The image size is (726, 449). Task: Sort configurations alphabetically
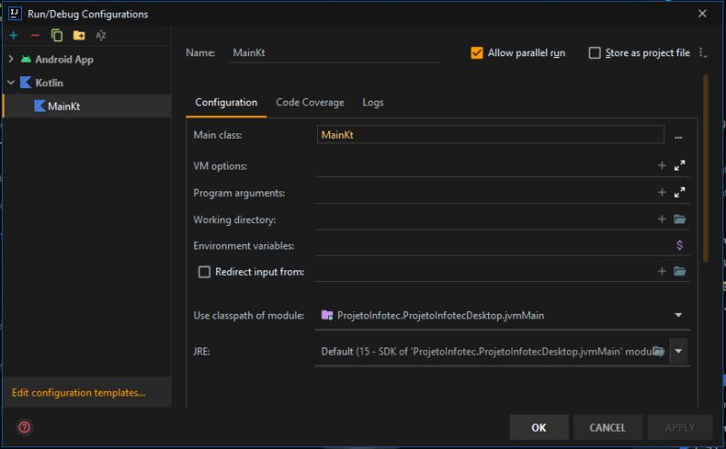click(x=101, y=35)
